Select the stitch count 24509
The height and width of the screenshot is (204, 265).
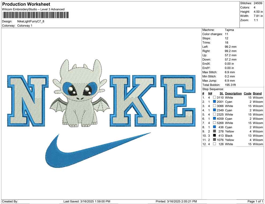click(x=258, y=3)
